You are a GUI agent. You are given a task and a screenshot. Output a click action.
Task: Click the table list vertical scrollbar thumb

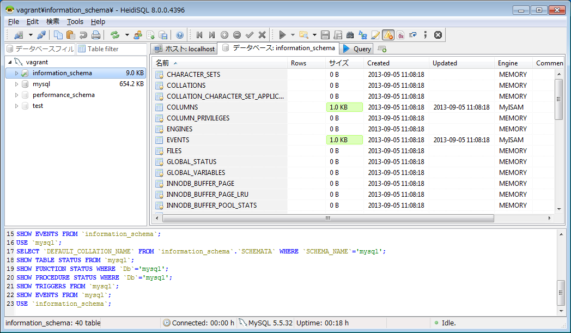pyautogui.click(x=558, y=99)
